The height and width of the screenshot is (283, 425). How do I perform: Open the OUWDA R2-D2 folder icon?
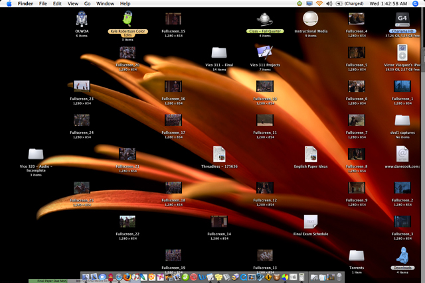tap(82, 19)
